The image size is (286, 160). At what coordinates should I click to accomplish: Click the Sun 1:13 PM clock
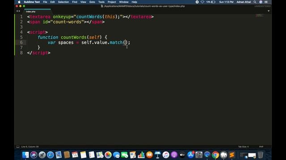pos(226,2)
